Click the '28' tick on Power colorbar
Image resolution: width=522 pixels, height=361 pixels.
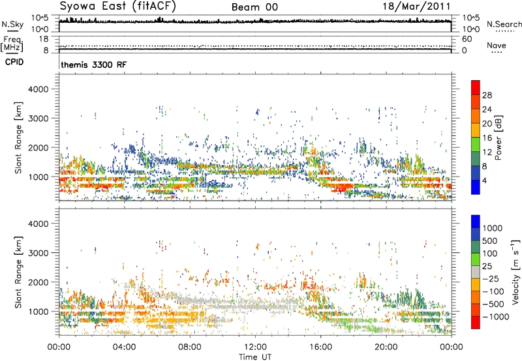[x=487, y=95]
